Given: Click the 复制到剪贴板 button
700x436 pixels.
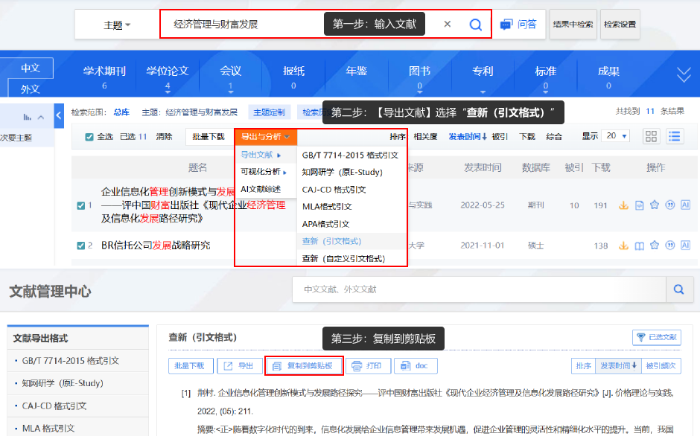Looking at the screenshot, I should (x=304, y=366).
